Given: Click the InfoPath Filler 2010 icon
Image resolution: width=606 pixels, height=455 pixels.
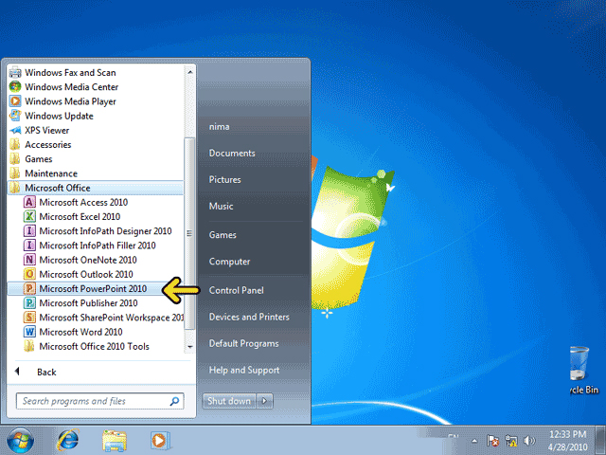Looking at the screenshot, I should pyautogui.click(x=29, y=246).
